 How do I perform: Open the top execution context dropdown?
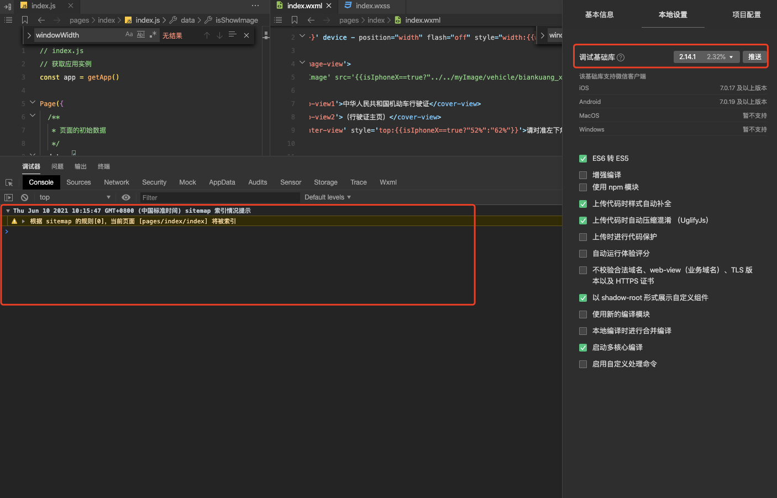75,197
